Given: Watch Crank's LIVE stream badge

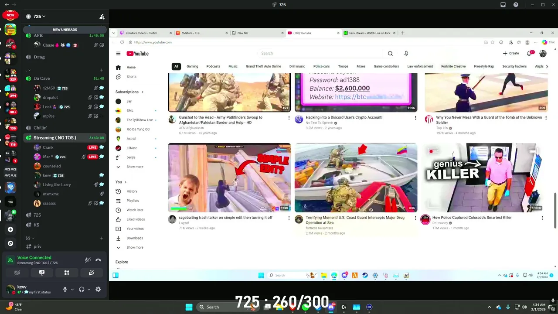Looking at the screenshot, I should point(92,147).
